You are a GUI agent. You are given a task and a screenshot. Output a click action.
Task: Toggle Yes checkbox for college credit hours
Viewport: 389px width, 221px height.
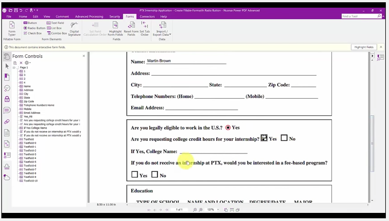click(264, 138)
